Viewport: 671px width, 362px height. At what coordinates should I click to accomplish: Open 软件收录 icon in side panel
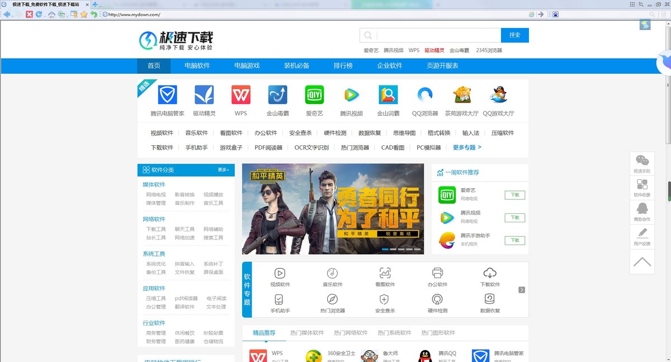pyautogui.click(x=642, y=184)
